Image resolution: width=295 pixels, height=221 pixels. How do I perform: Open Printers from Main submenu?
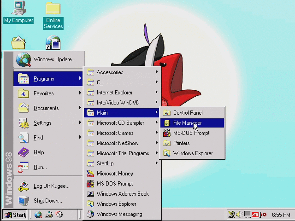tap(192, 143)
